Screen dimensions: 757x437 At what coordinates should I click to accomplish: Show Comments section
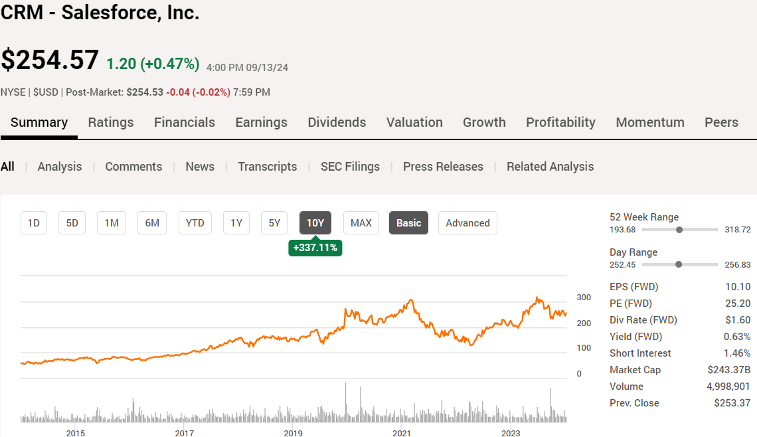[133, 167]
